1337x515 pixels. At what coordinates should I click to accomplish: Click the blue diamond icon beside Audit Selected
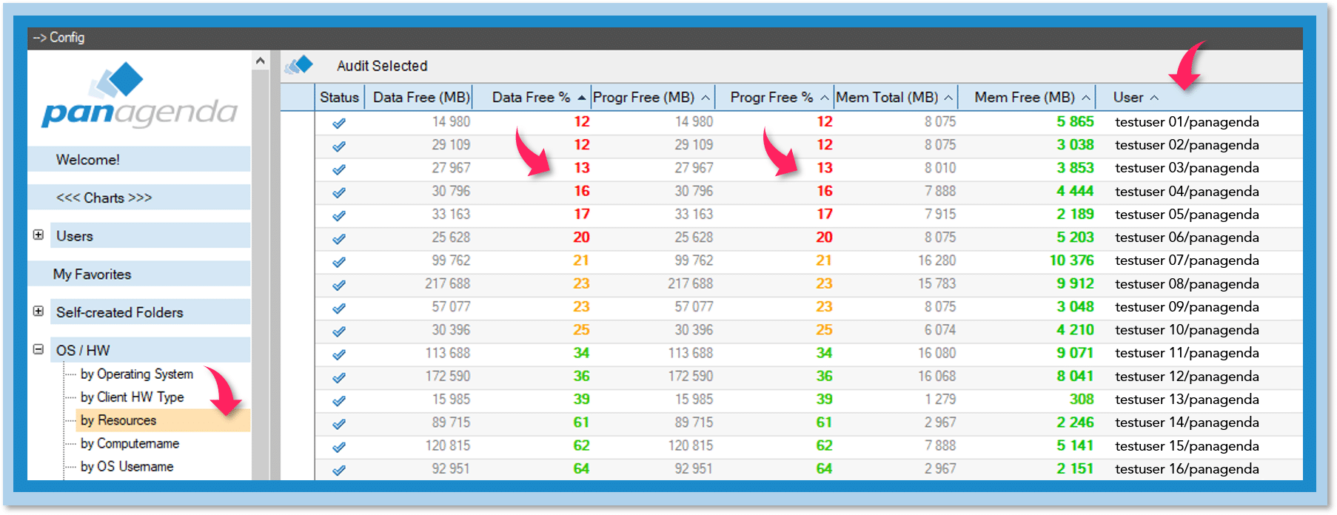pos(300,65)
